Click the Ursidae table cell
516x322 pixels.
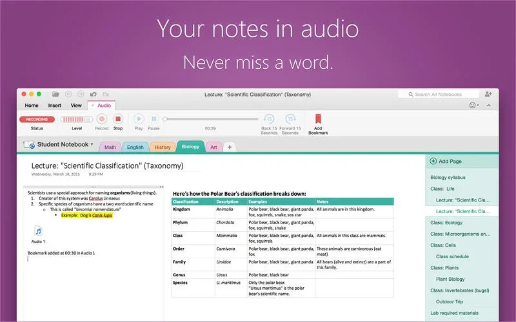click(231, 265)
